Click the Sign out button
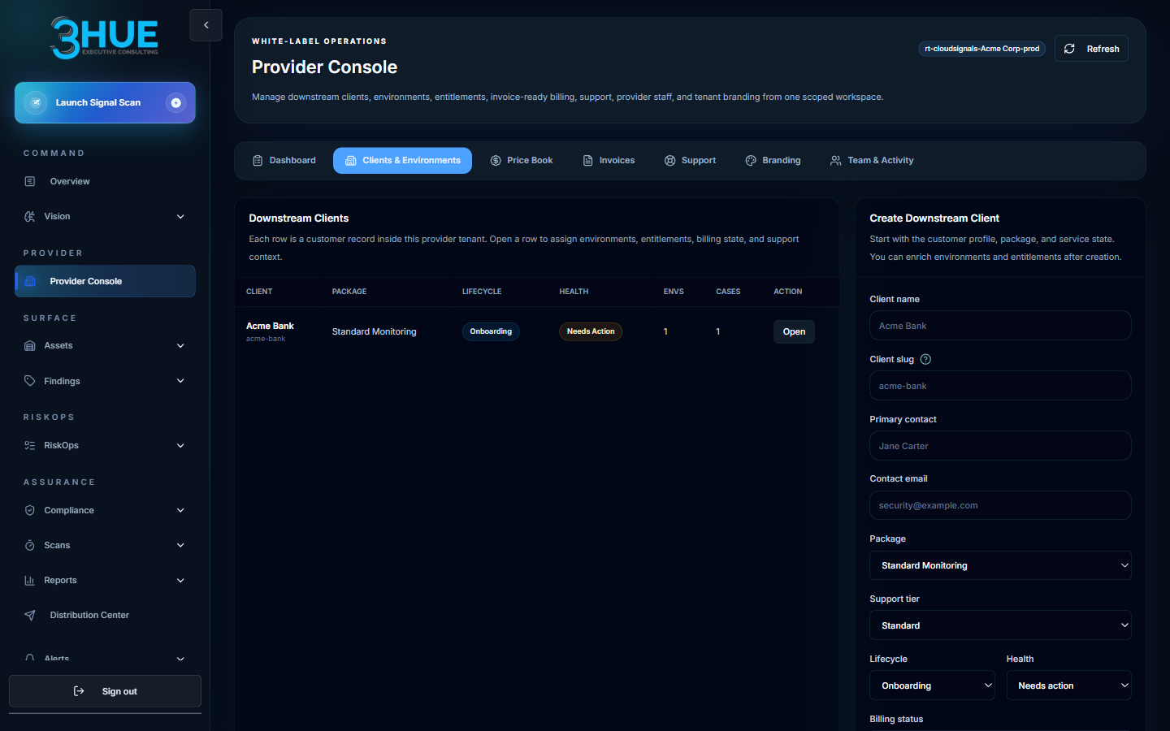This screenshot has height=731, width=1170. [105, 691]
